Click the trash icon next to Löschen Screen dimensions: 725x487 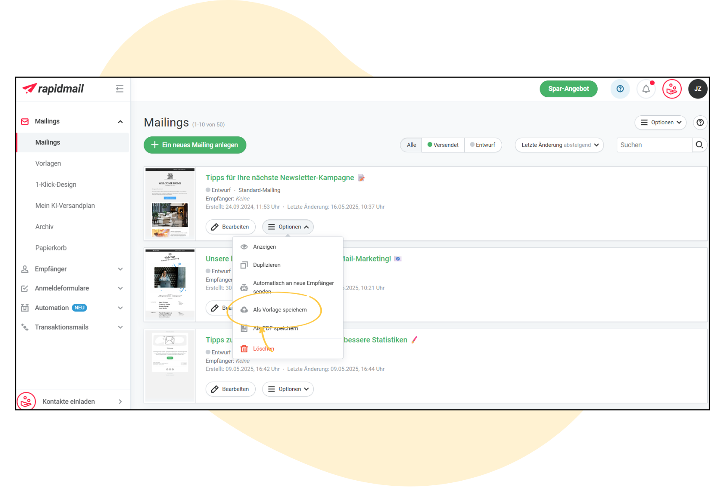click(244, 349)
